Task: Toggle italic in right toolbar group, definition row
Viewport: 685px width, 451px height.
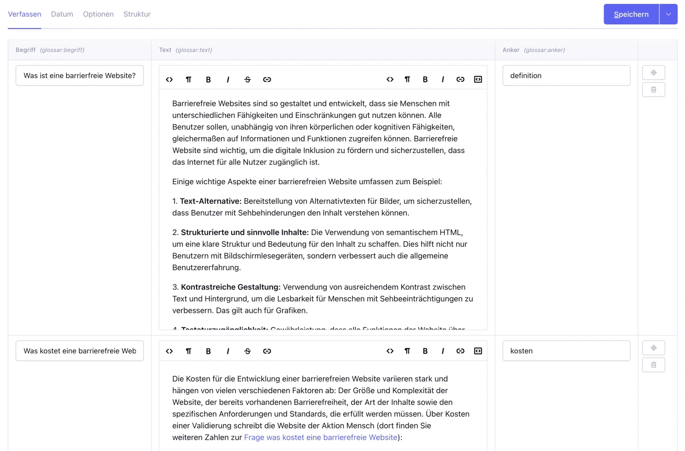Action: 443,80
